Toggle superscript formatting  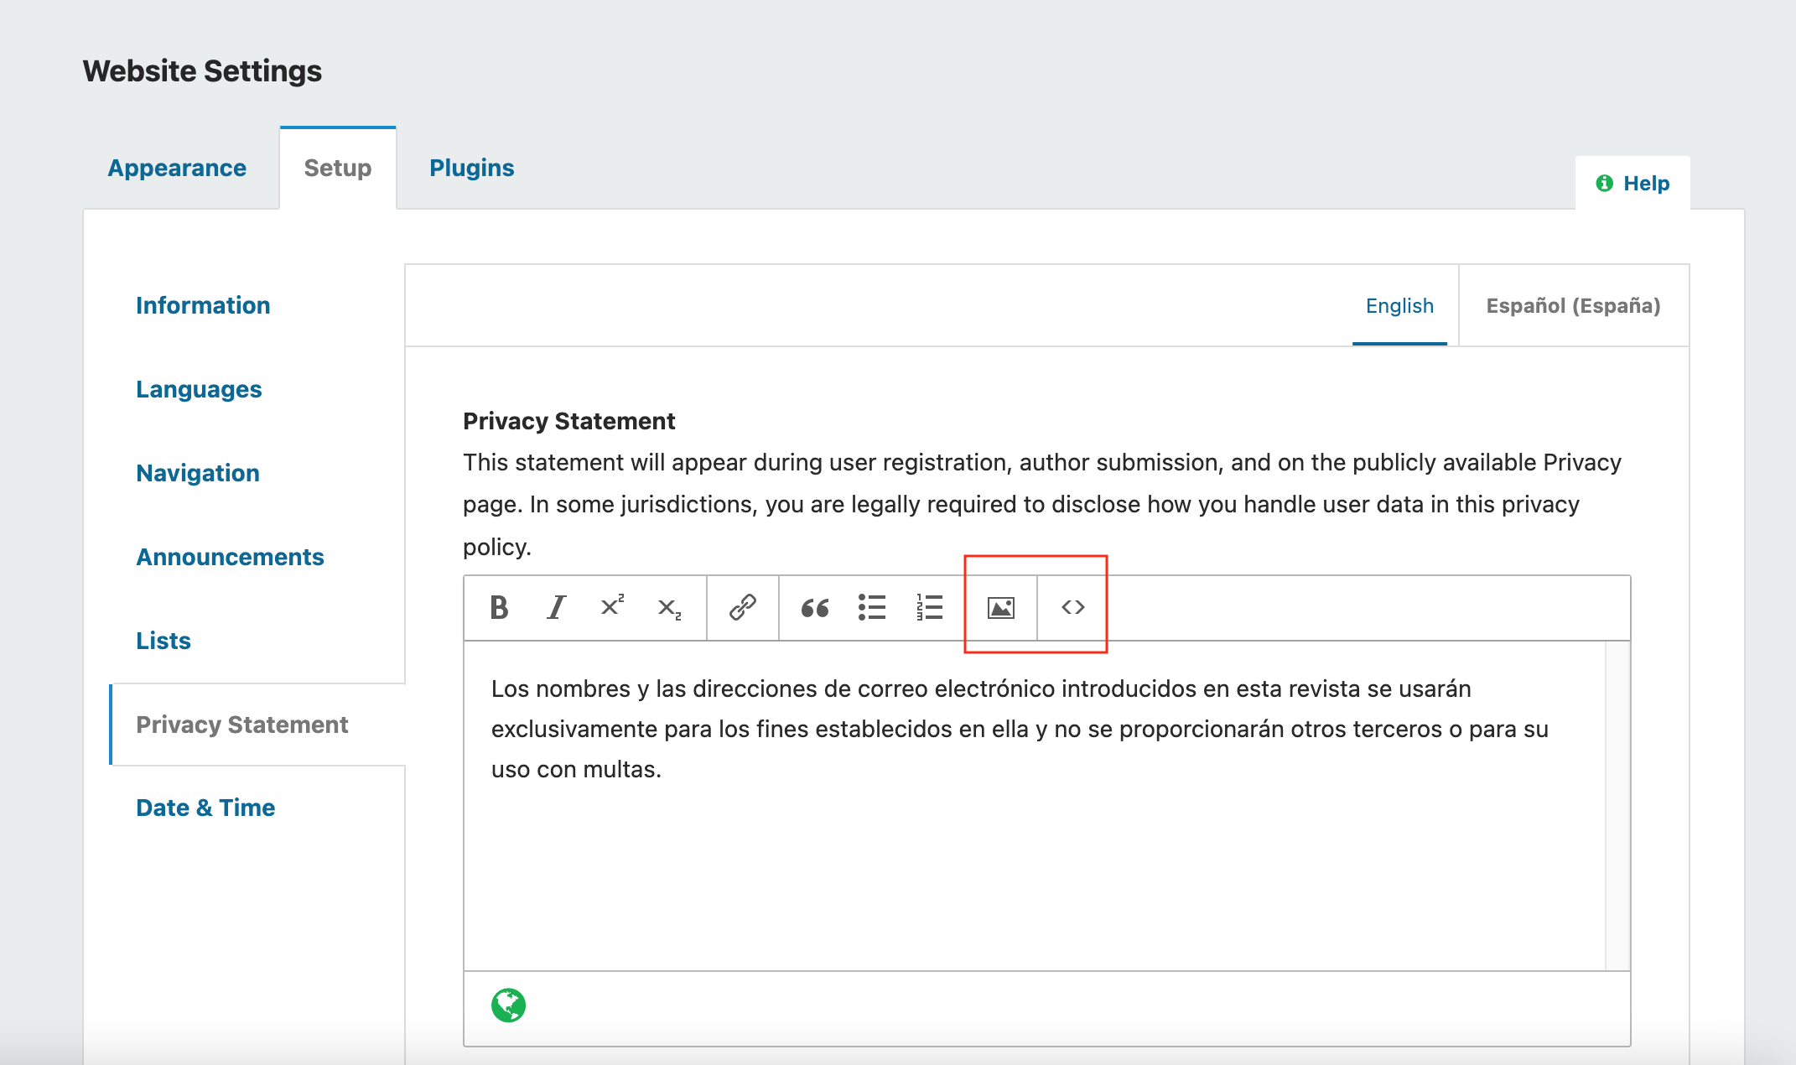(x=611, y=608)
